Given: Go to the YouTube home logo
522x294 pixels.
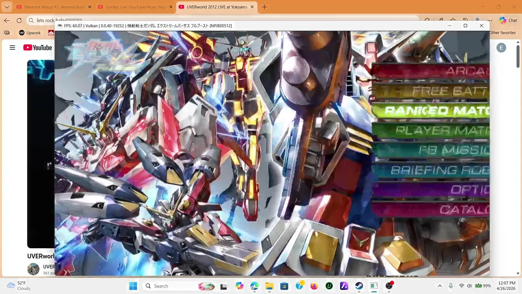Looking at the screenshot, I should (x=38, y=48).
